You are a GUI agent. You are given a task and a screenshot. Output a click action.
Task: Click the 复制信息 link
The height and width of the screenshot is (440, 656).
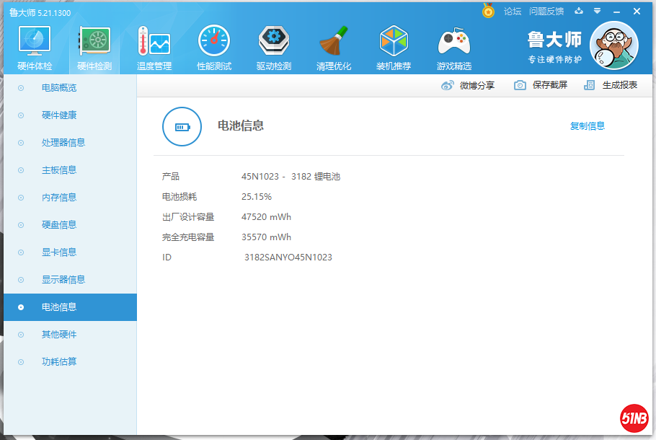click(x=588, y=126)
